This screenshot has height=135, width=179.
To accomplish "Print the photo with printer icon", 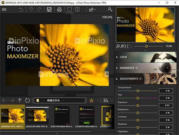I will [x=59, y=10].
